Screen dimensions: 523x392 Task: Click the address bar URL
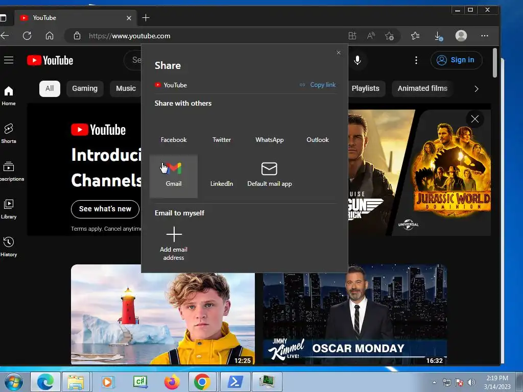tap(129, 36)
